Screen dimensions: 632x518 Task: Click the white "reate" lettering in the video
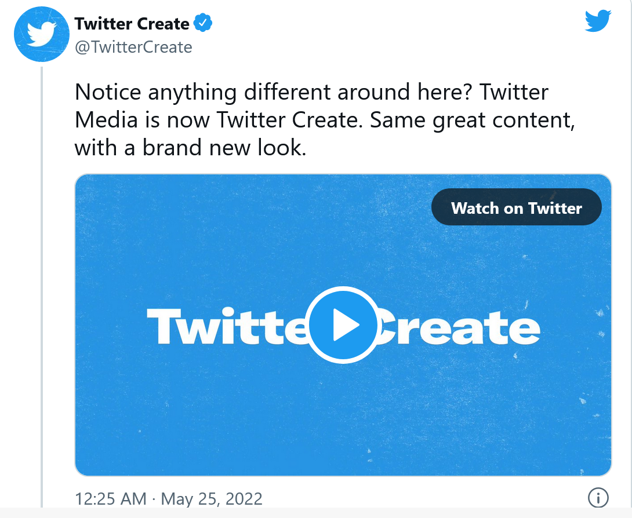click(x=464, y=327)
